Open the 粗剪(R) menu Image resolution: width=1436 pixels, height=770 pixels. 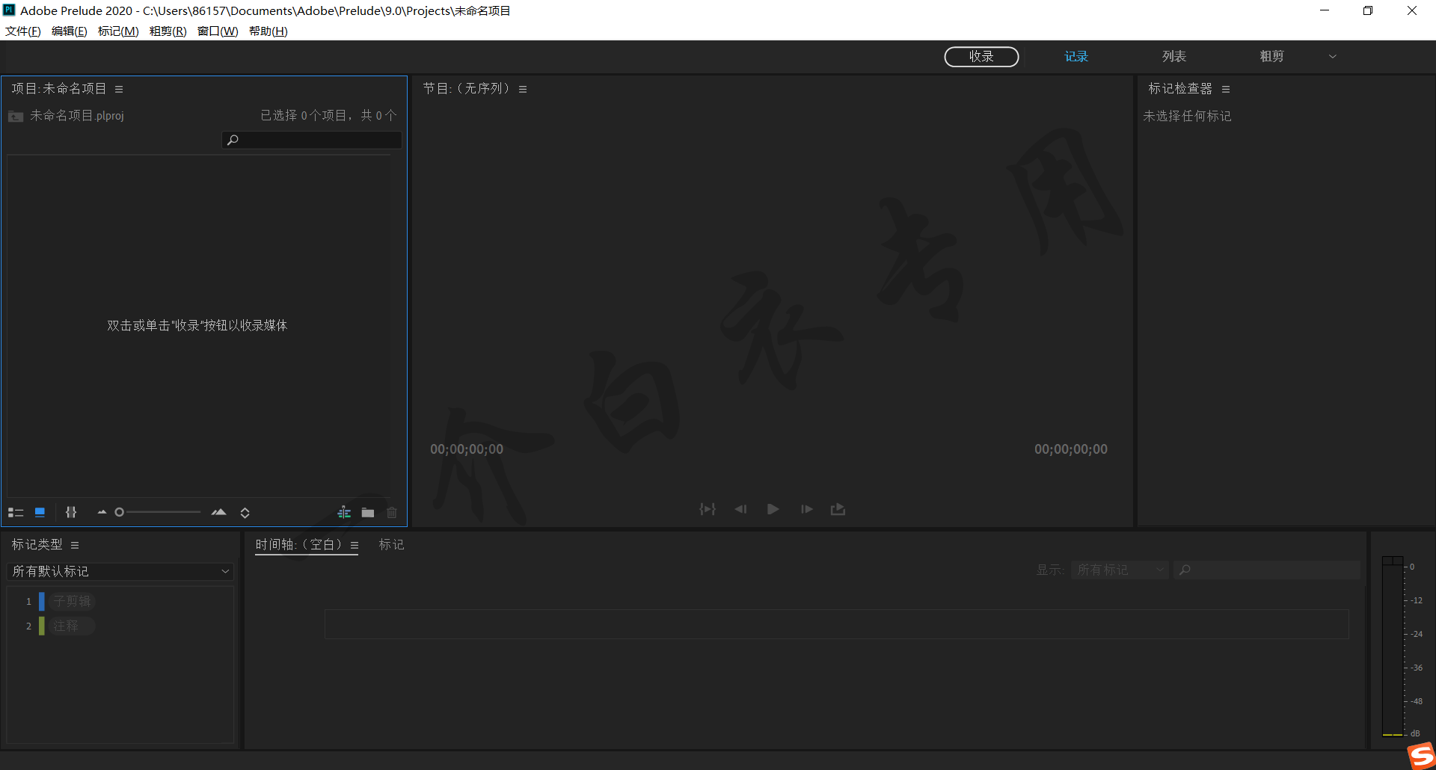pos(168,31)
